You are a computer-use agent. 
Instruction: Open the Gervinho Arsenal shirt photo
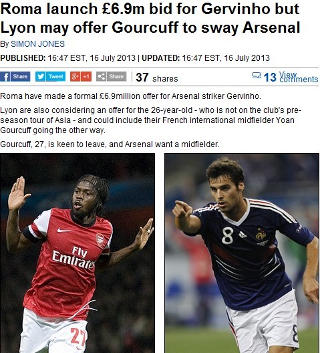point(77,253)
